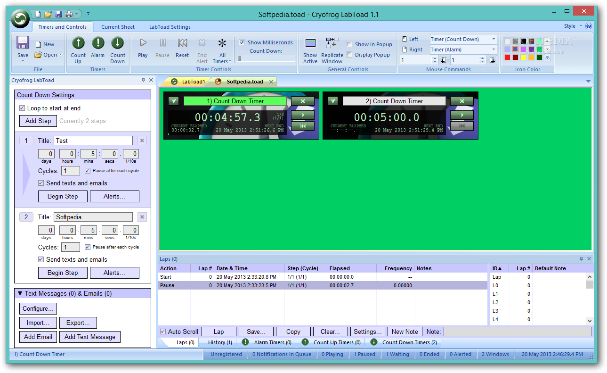
Task: Add a Count Down timer
Action: tap(118, 50)
